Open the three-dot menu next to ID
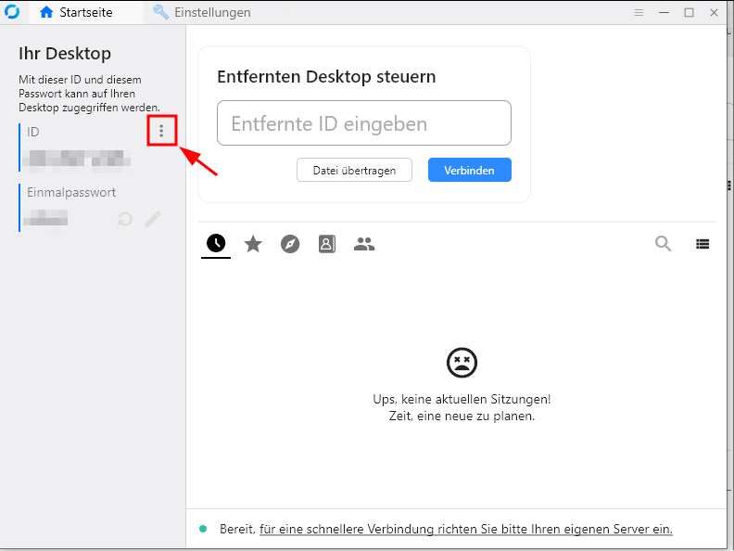The width and height of the screenshot is (734, 551). pos(161,132)
